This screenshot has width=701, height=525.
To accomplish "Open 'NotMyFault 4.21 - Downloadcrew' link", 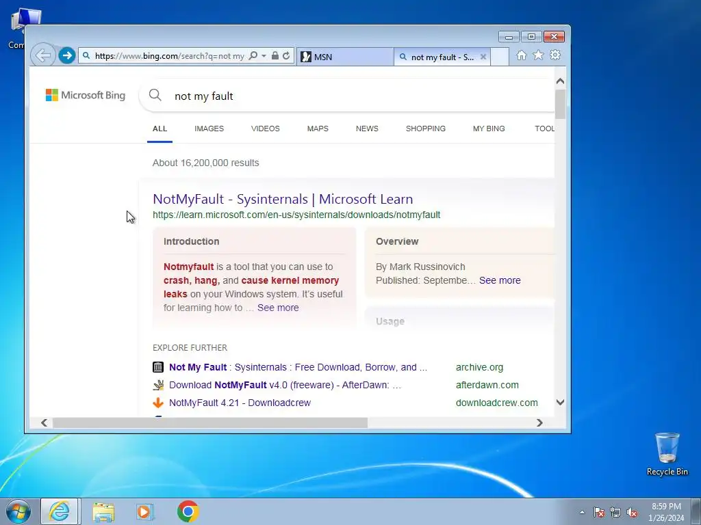I will tap(240, 403).
